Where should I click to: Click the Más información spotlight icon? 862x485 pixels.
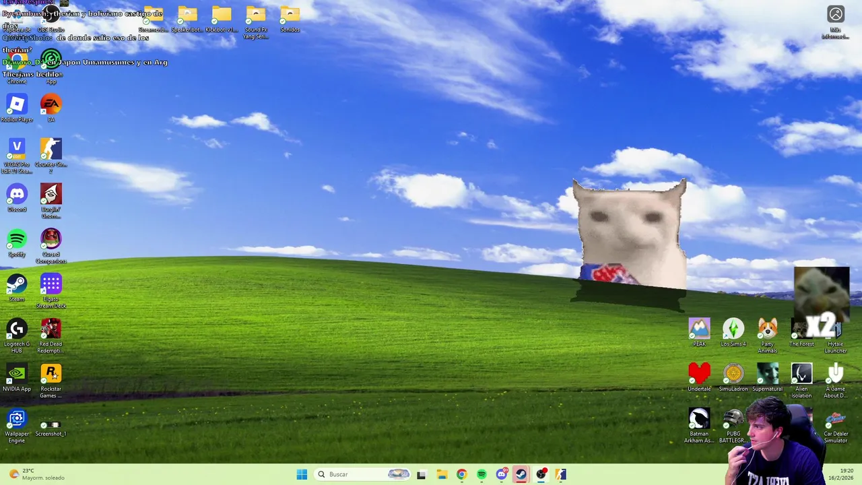click(836, 22)
